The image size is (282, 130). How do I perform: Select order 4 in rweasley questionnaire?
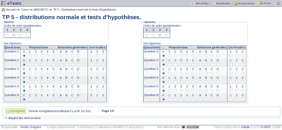pos(167,35)
